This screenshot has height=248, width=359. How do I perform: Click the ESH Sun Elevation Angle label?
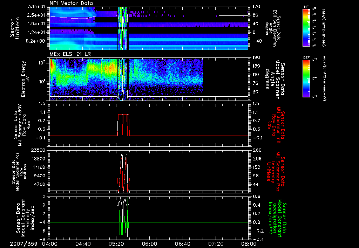(272, 28)
